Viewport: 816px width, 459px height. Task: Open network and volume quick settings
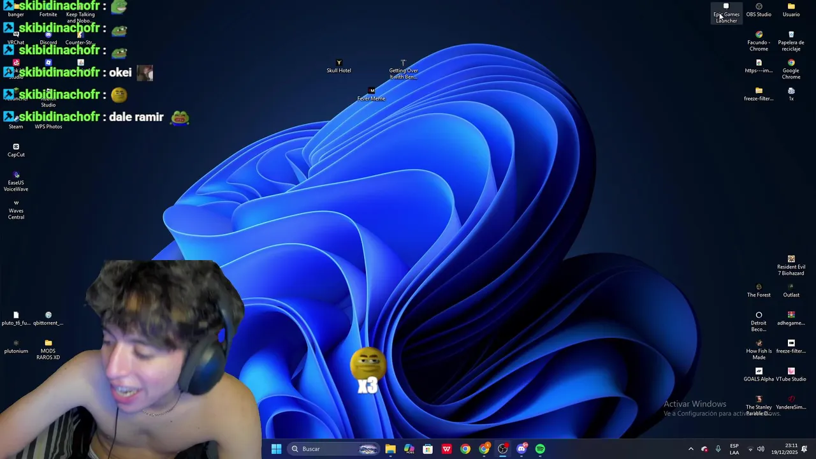coord(755,449)
